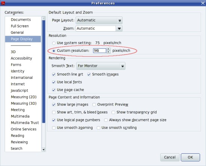Decrease custom resolution with down stepper arrow

tap(108, 52)
